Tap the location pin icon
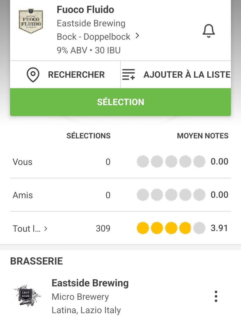The height and width of the screenshot is (323, 241). coord(33,75)
